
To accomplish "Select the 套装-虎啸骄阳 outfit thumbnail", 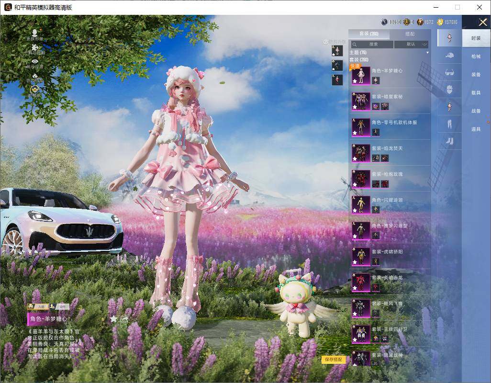I will (x=361, y=257).
